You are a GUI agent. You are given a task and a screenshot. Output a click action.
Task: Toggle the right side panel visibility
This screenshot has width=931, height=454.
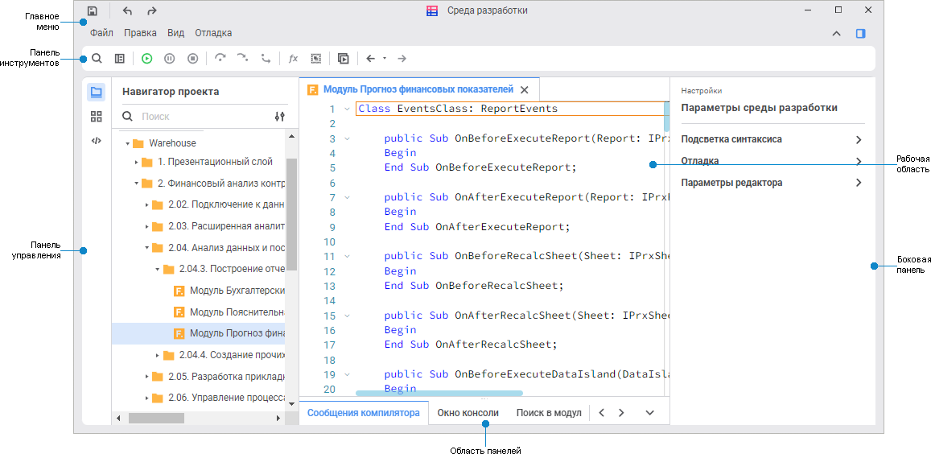(x=860, y=34)
